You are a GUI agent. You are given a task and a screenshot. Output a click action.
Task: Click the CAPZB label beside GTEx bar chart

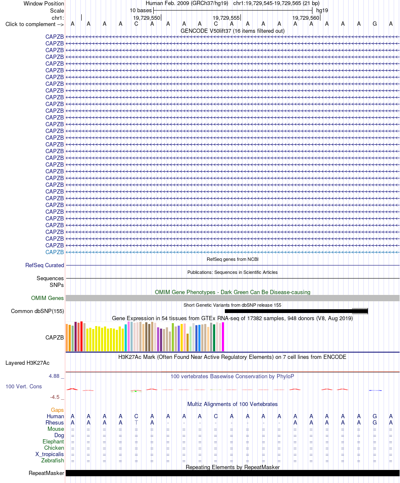[55, 337]
